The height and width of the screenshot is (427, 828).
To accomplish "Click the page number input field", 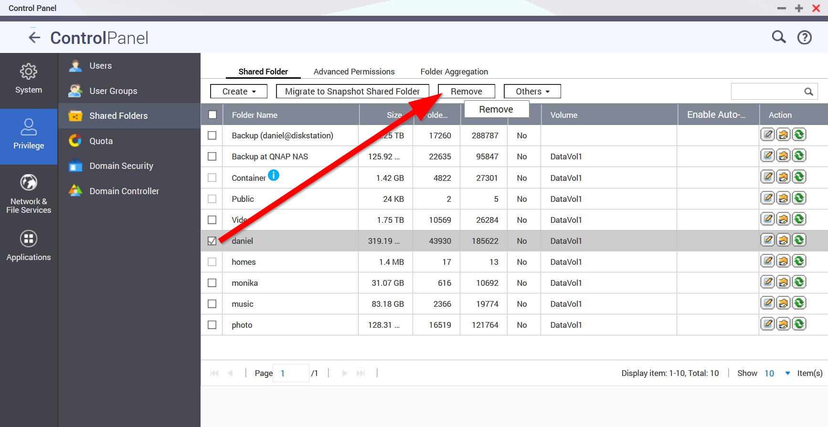I will (291, 373).
